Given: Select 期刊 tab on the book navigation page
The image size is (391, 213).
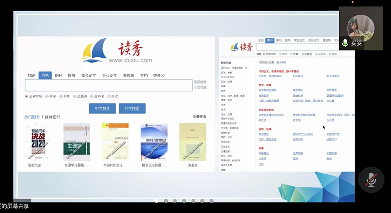Looking at the screenshot, I should tap(279, 40).
